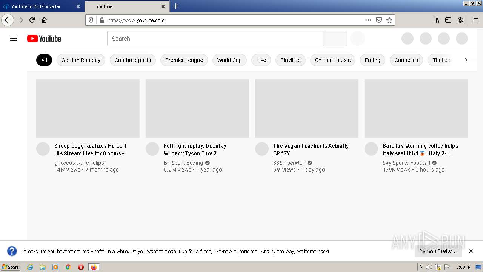Image resolution: width=483 pixels, height=272 pixels.
Task: Select the YouTube tab
Action: 127,6
